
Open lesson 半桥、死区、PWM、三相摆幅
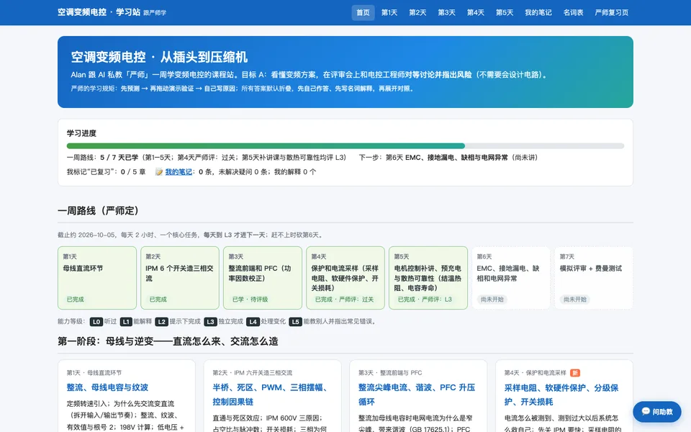(x=270, y=395)
